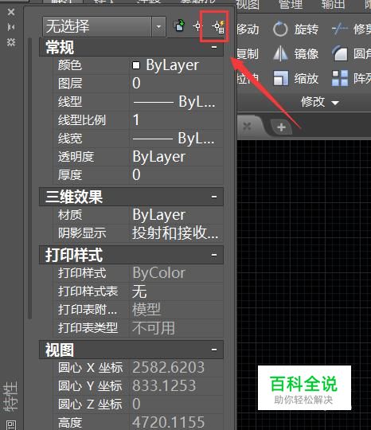Click the 打印表类型 不可用 value
The image size is (371, 430).
click(176, 328)
